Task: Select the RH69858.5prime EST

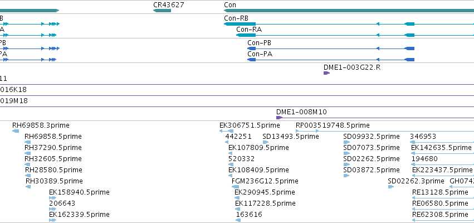Action: [x=27, y=142]
